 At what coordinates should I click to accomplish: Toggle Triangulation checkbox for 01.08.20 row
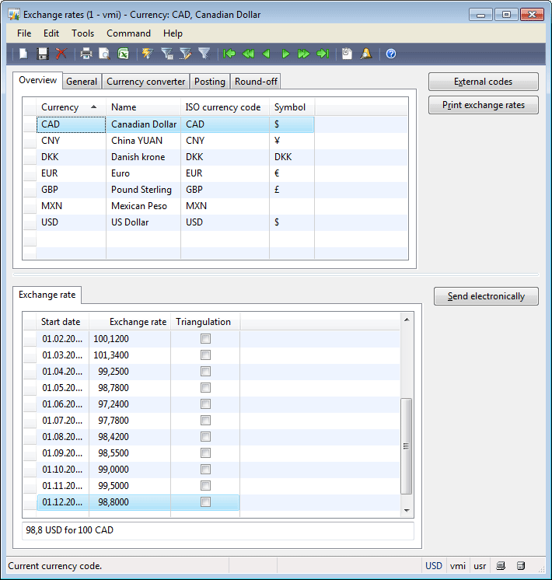(205, 436)
